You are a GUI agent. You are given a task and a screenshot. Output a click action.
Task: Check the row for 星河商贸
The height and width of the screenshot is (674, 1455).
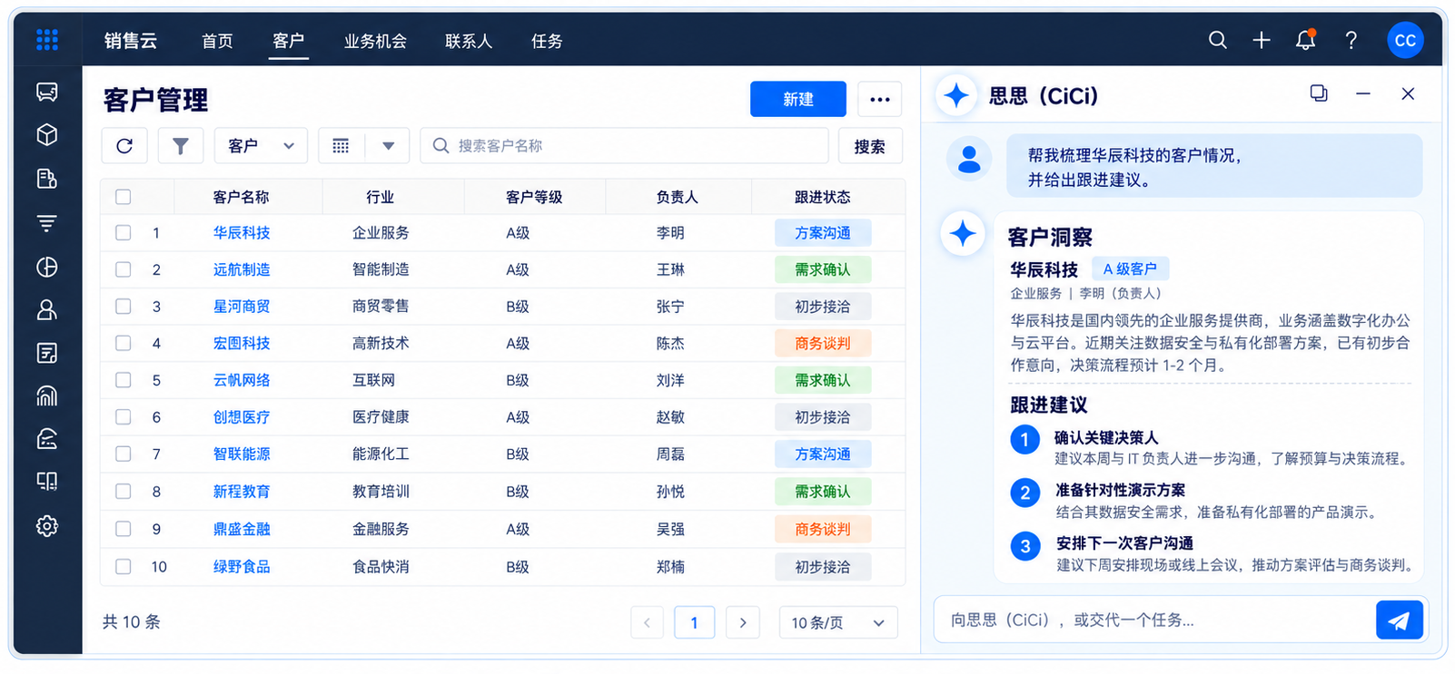point(124,307)
